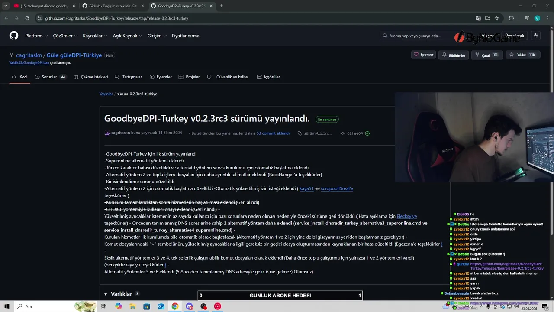Go to the Yayınlar breadcrumb link

tap(106, 94)
